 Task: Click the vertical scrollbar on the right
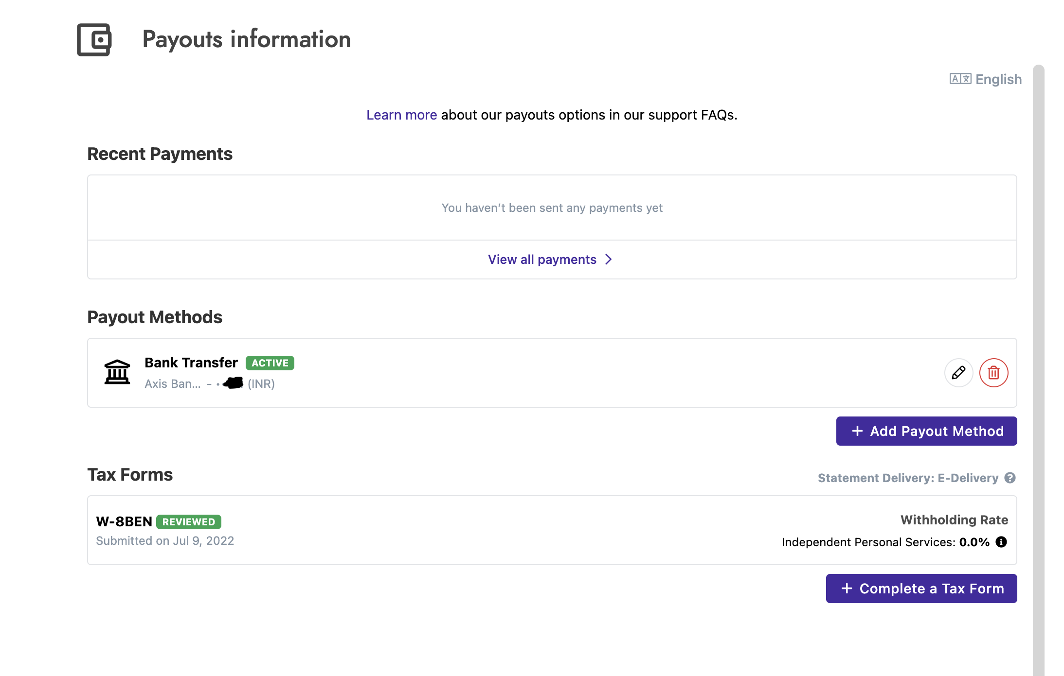(x=1039, y=370)
